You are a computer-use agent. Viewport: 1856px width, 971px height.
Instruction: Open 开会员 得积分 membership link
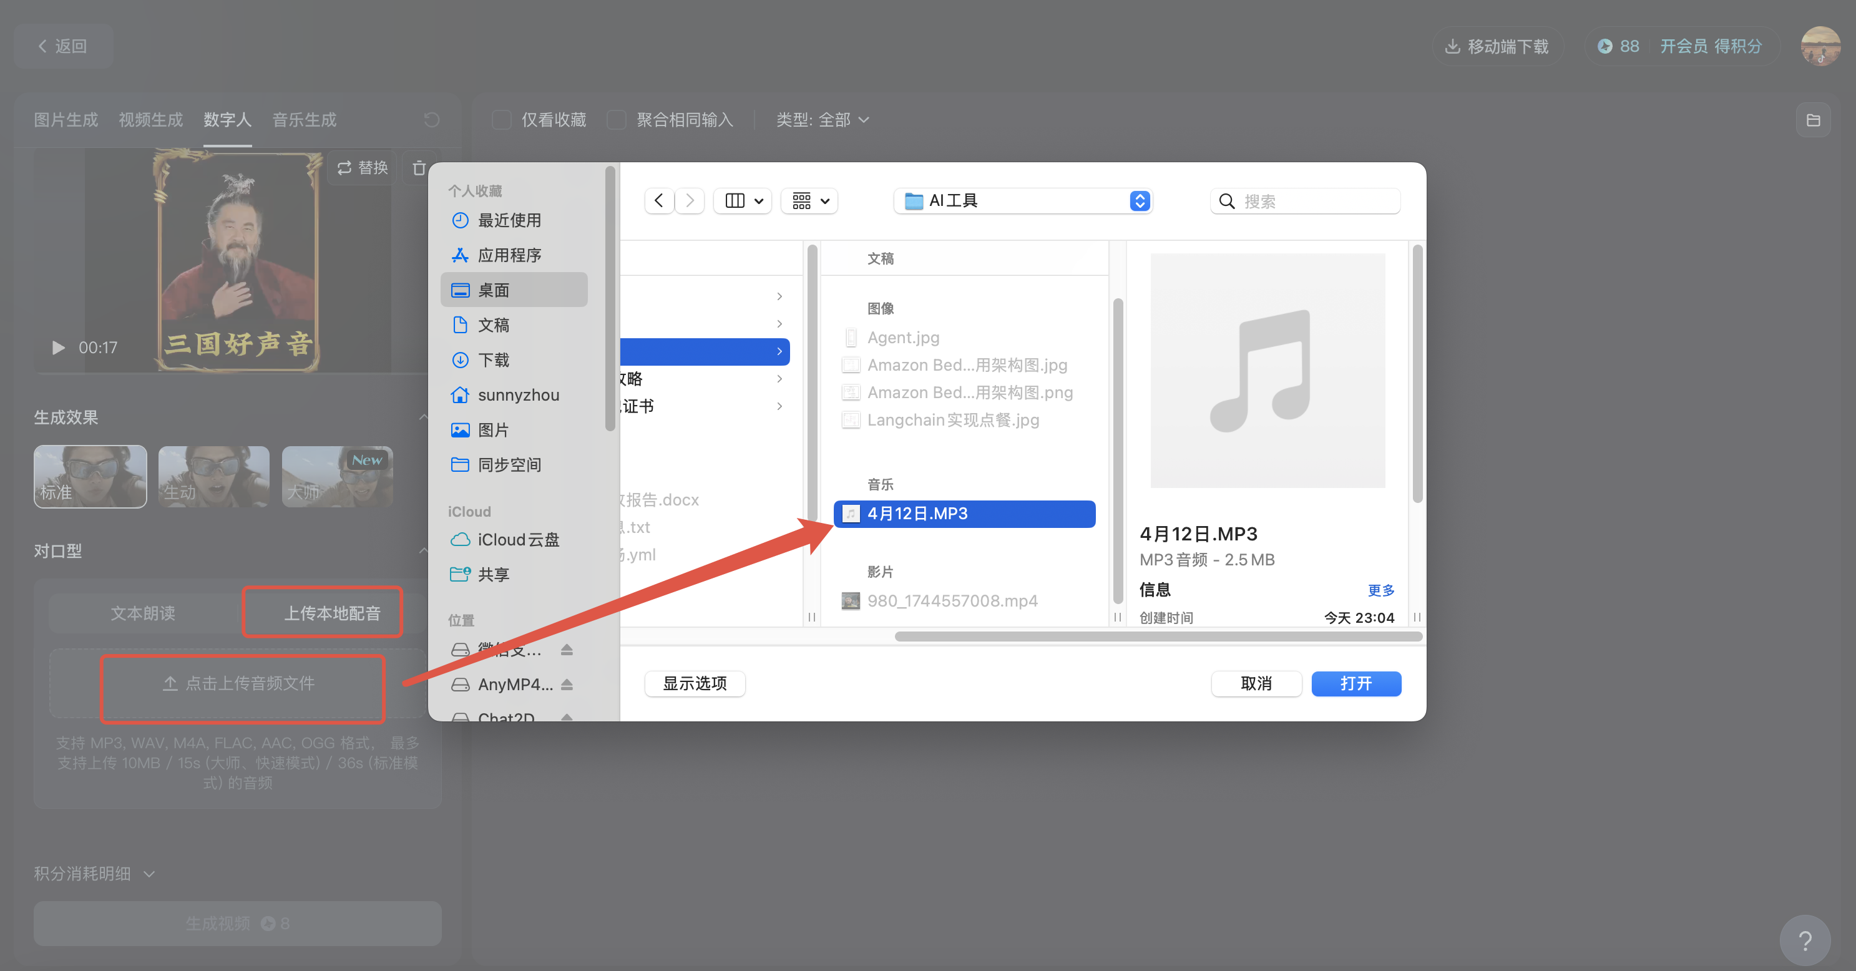(1711, 46)
